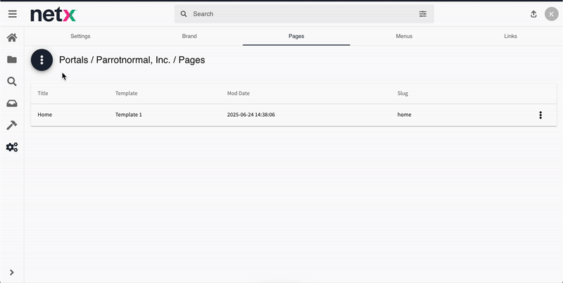This screenshot has height=283, width=563.
Task: Expand the collapsed sidebar with chevron
Action: point(12,272)
